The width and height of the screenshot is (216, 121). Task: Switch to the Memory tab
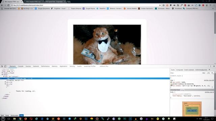(x=55, y=66)
